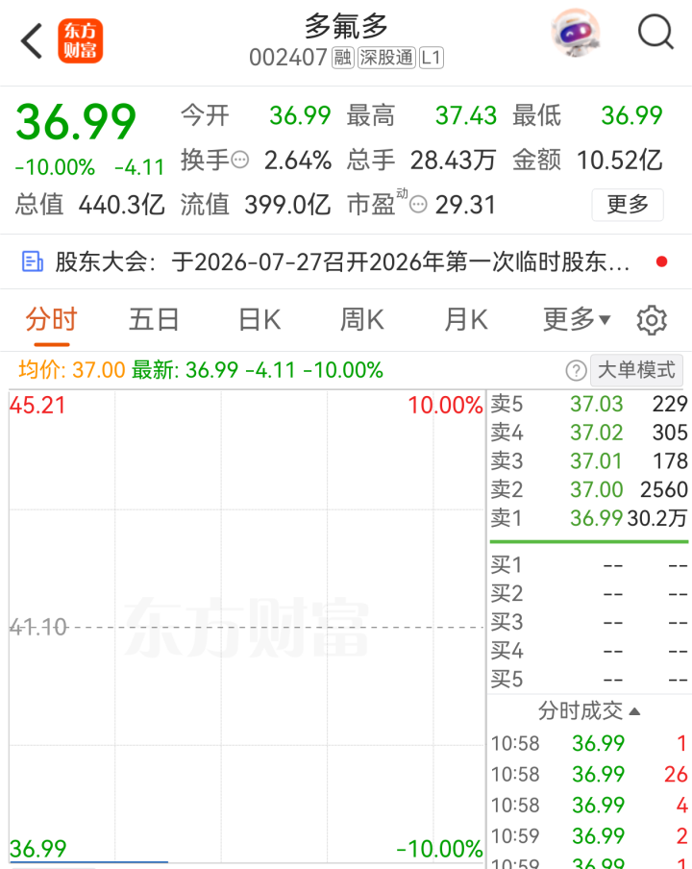The image size is (692, 869).
Task: Open chart settings gear icon
Action: (652, 320)
